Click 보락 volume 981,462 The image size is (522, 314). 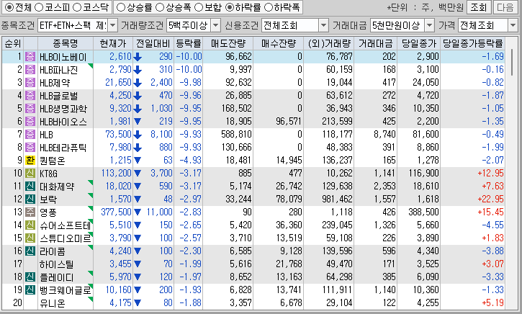pyautogui.click(x=337, y=199)
